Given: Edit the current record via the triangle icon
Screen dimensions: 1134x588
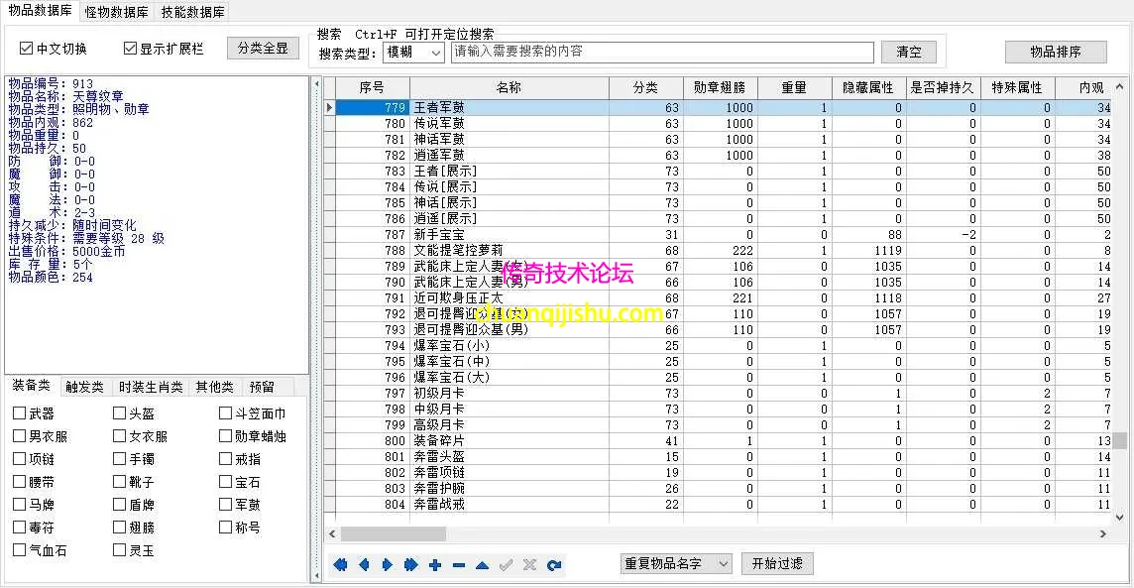Looking at the screenshot, I should pyautogui.click(x=482, y=564).
